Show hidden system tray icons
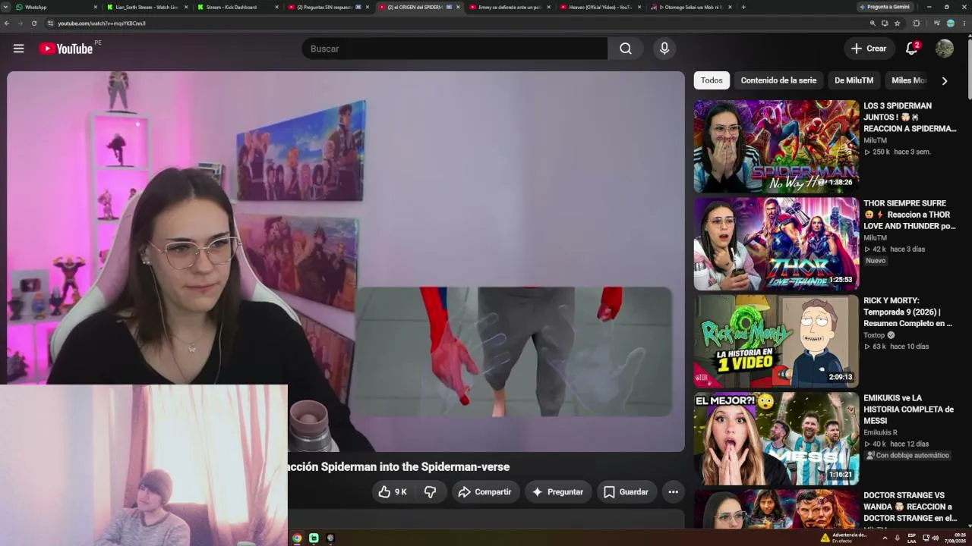The width and height of the screenshot is (972, 546). point(884,538)
